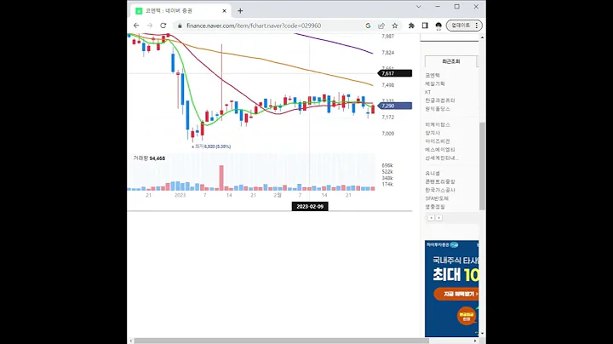613x344 pixels.
Task: Open 아이즈비전 in recent list
Action: point(438,141)
